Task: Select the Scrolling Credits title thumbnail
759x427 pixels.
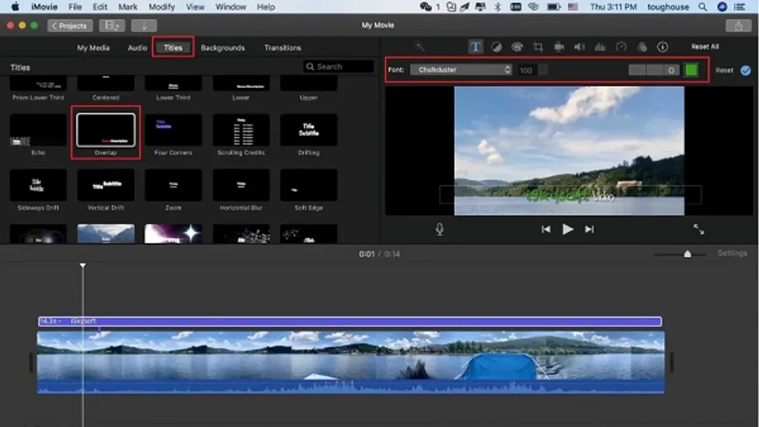Action: (241, 130)
